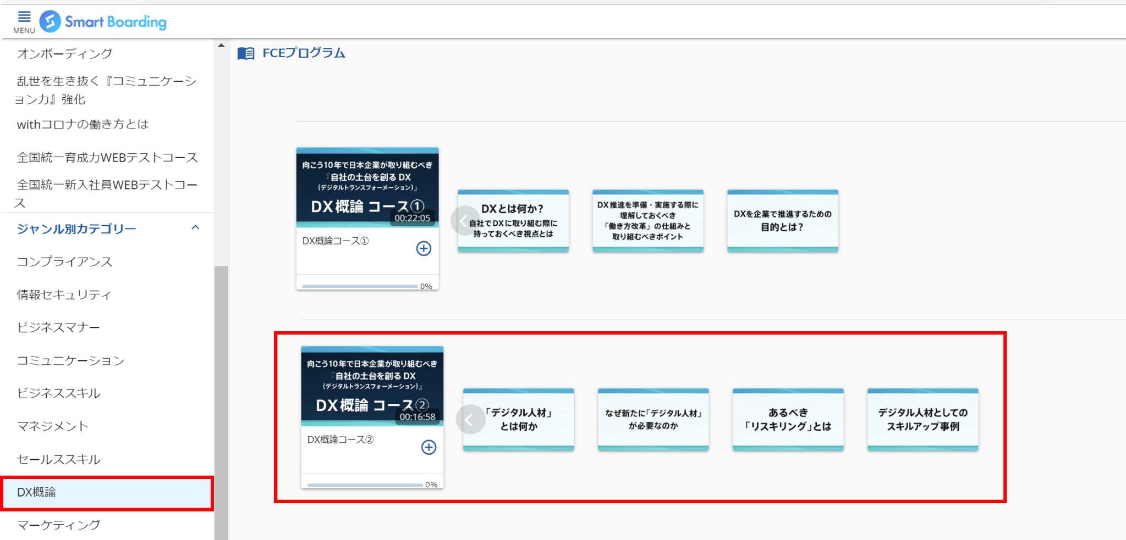Click the FCEプログラム book icon
This screenshot has width=1126, height=540.
pos(246,53)
